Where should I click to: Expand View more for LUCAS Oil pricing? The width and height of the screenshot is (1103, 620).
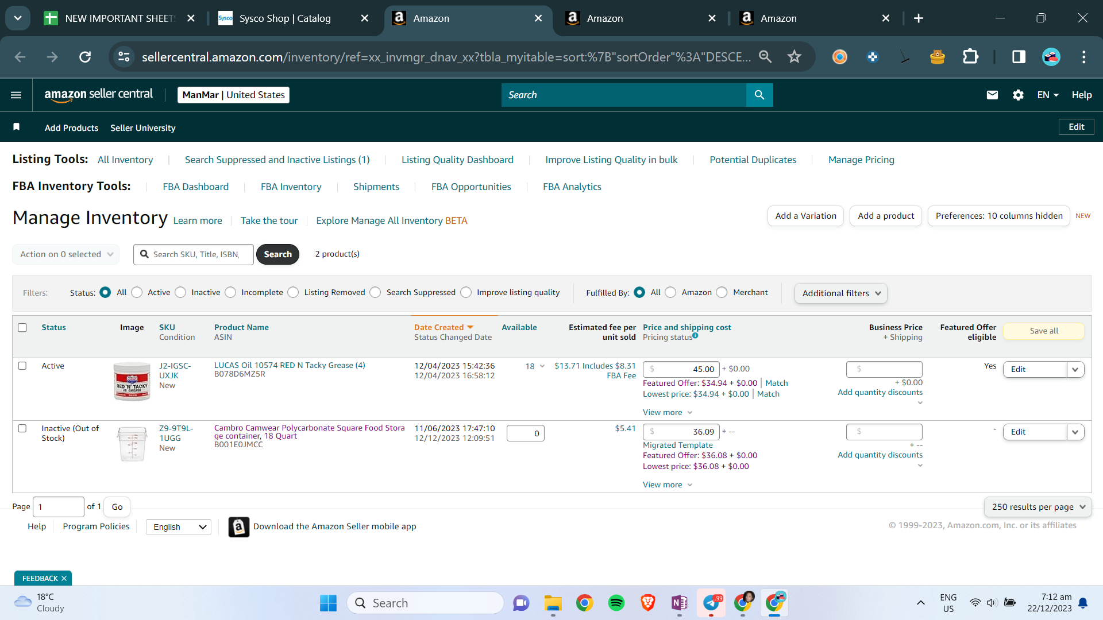(668, 412)
